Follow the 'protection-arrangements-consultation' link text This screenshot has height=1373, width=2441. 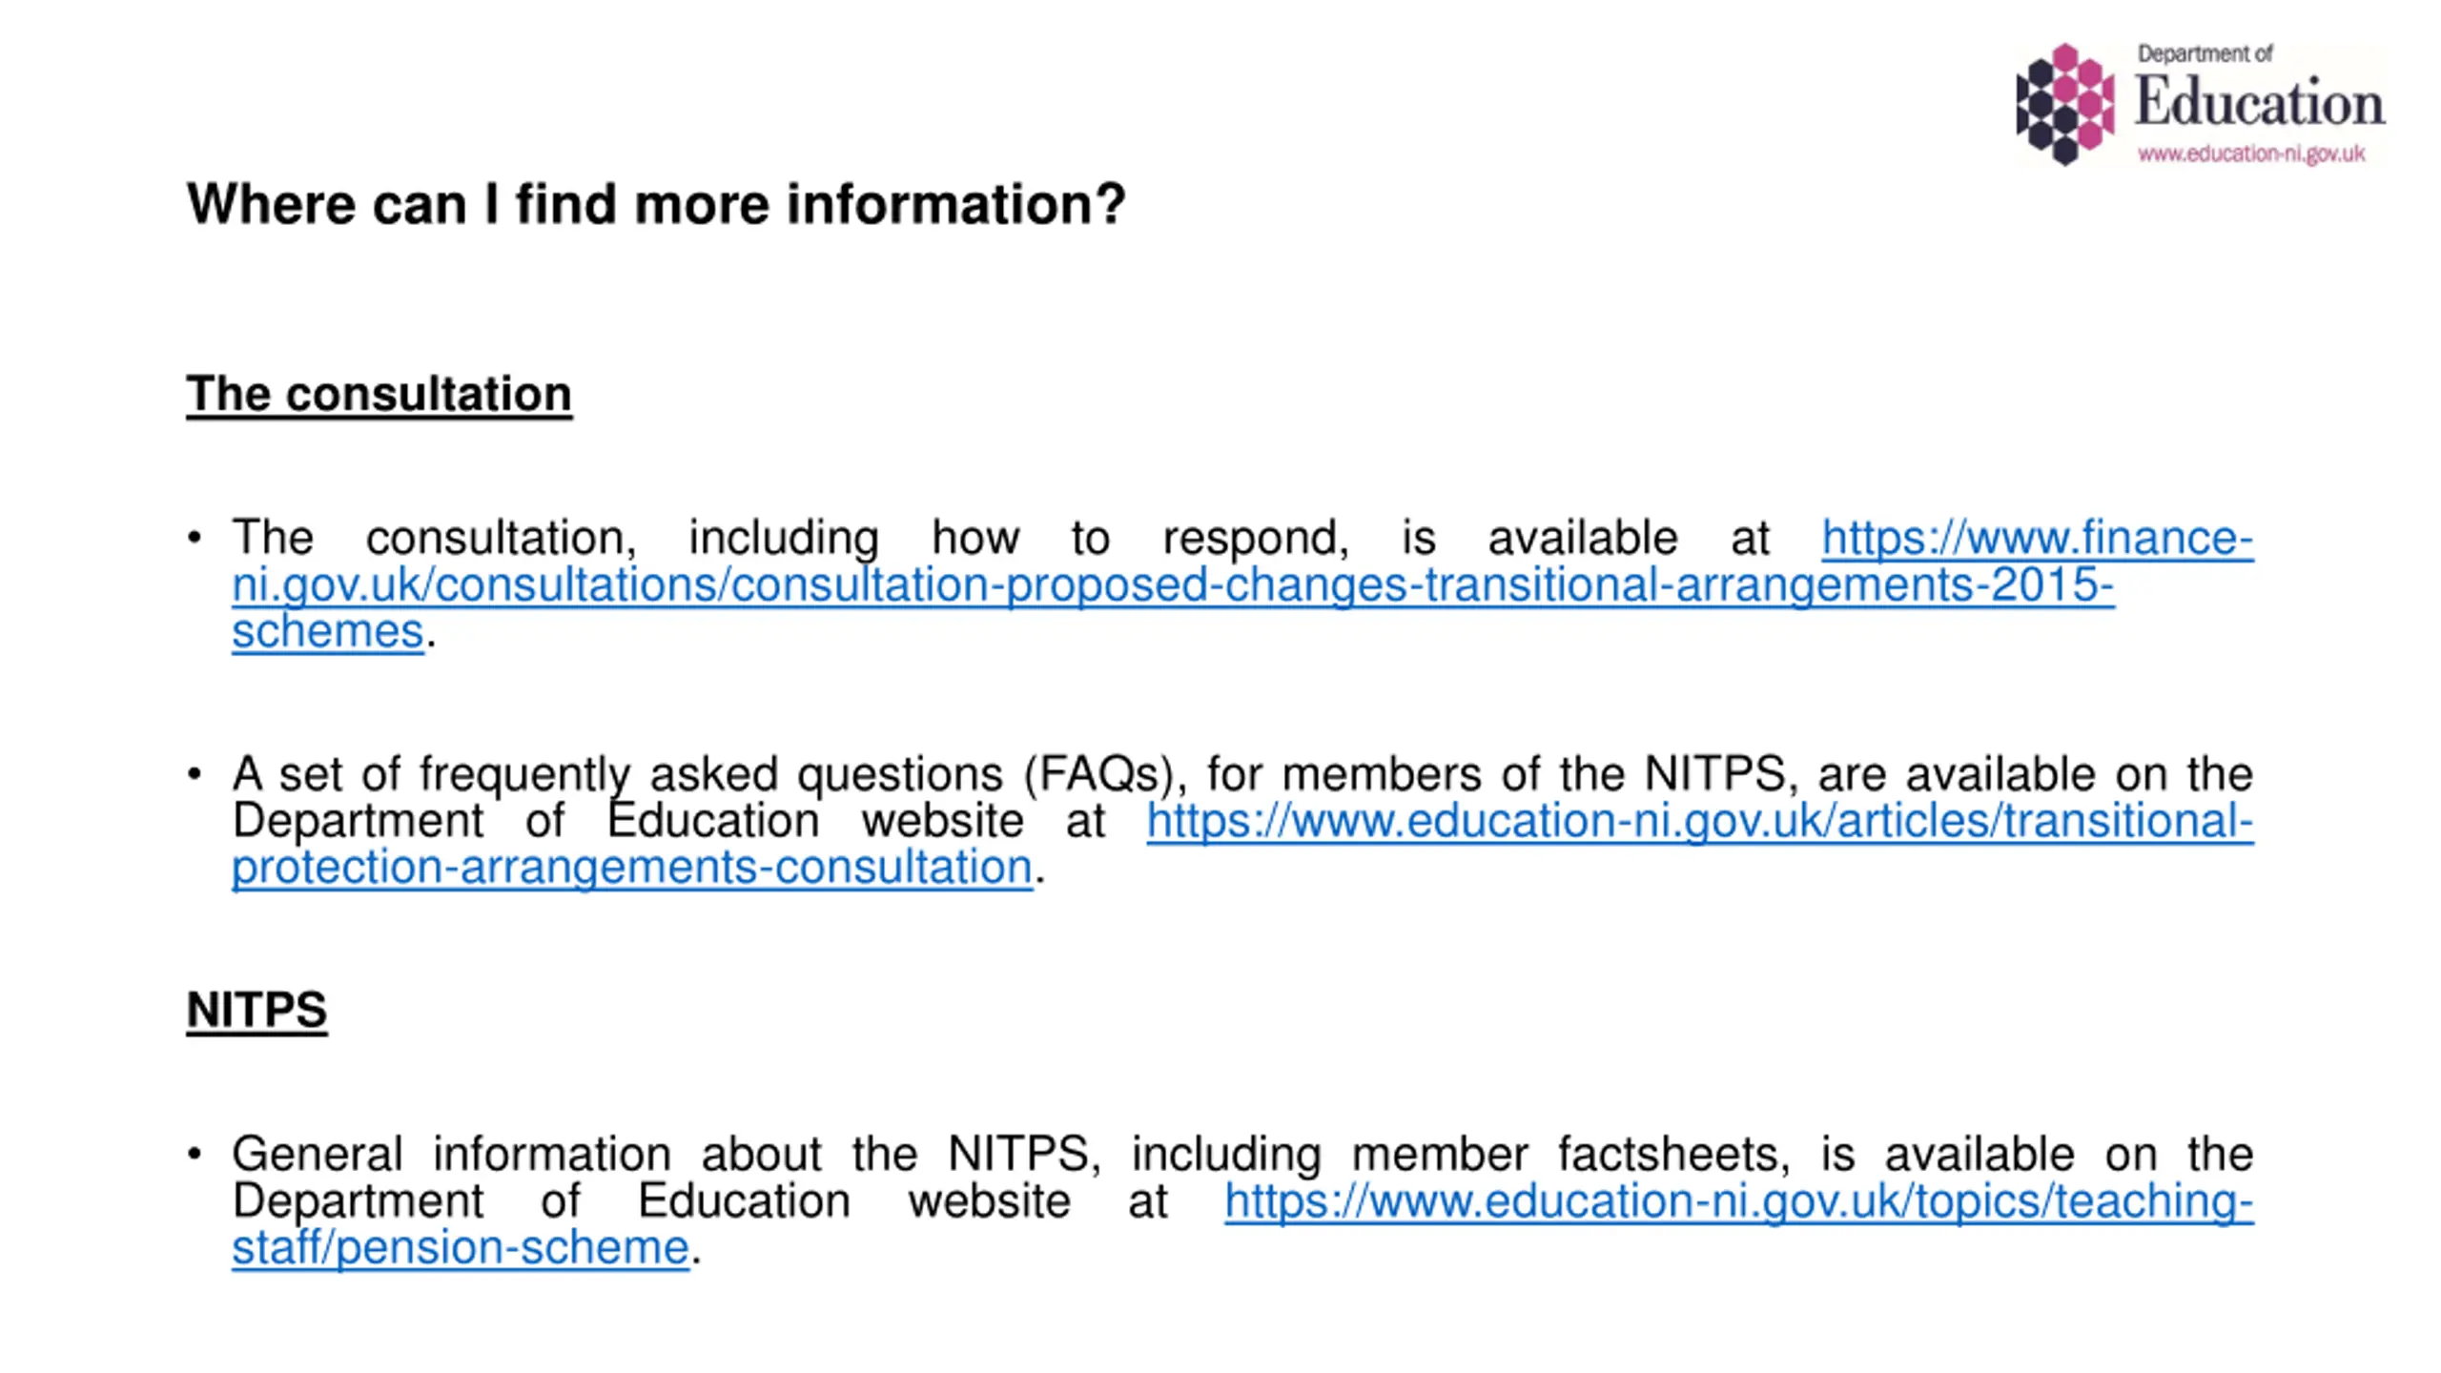pos(632,868)
